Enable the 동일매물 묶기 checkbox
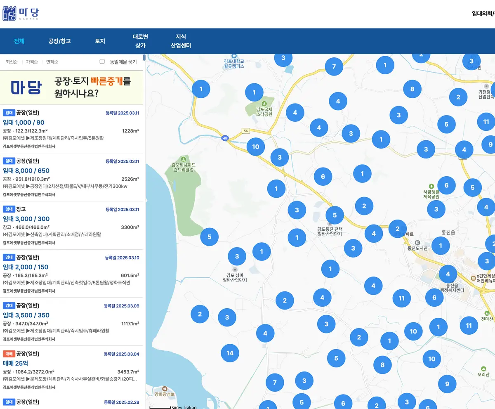This screenshot has height=409, width=495. (102, 61)
